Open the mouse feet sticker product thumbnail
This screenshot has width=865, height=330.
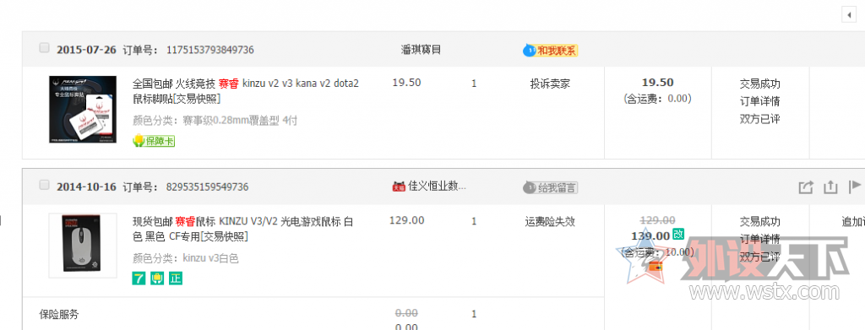click(x=83, y=110)
